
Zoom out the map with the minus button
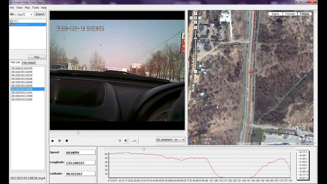(x=195, y=72)
